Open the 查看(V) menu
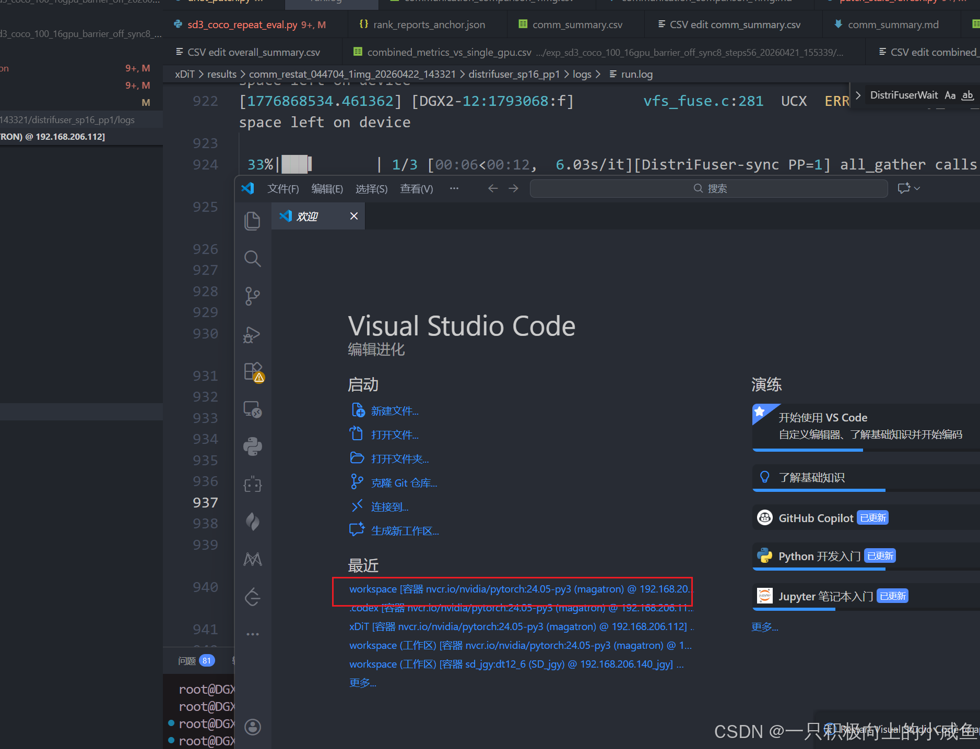Viewport: 980px width, 749px height. pyautogui.click(x=416, y=189)
